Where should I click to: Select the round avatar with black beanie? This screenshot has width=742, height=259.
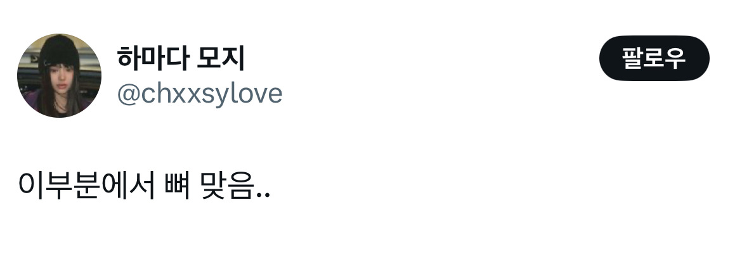coord(59,75)
